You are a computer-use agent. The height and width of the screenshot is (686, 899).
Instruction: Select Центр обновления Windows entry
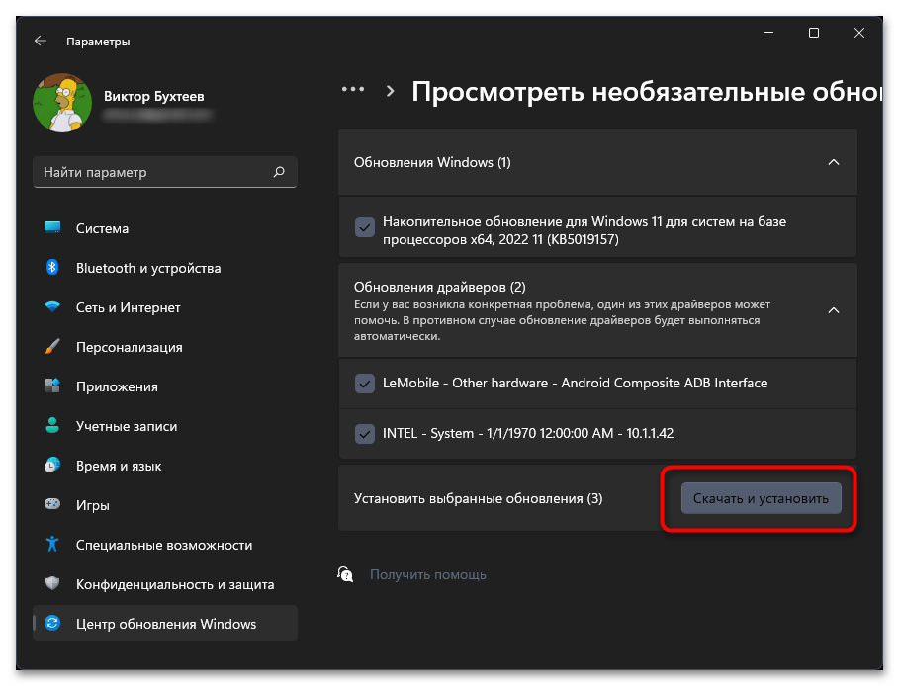coord(165,624)
